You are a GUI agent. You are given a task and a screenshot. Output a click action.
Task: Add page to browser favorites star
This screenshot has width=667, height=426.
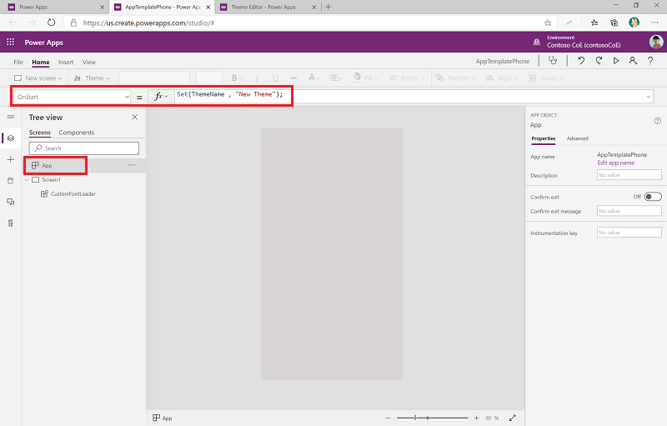548,23
